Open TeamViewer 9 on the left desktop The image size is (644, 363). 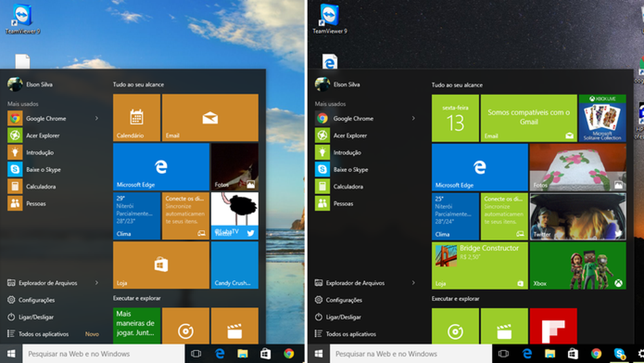22,19
